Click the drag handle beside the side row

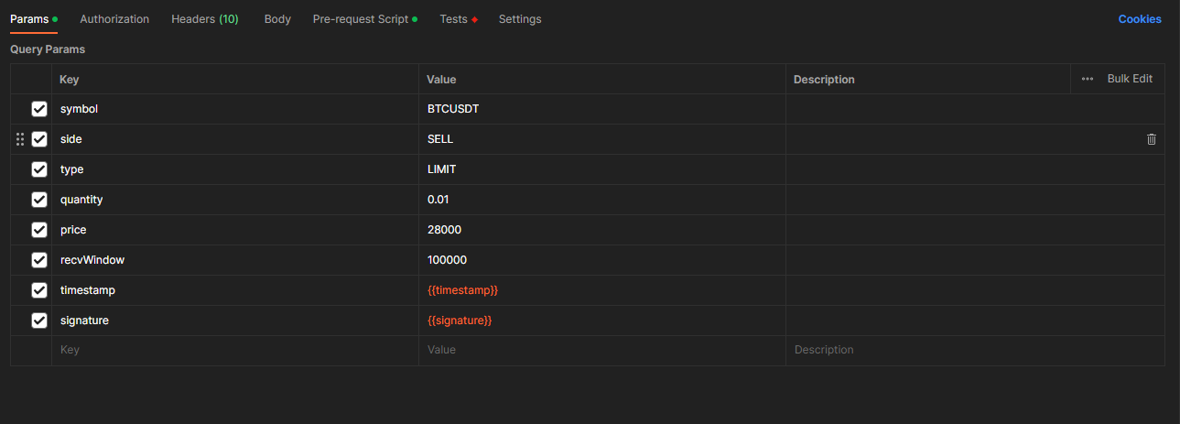[x=20, y=139]
